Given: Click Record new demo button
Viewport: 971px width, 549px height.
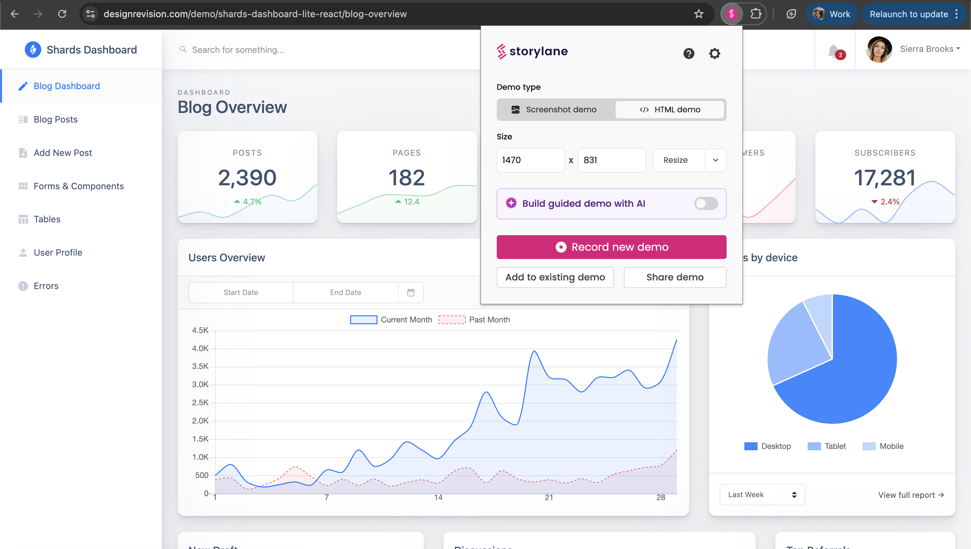Looking at the screenshot, I should coord(611,247).
